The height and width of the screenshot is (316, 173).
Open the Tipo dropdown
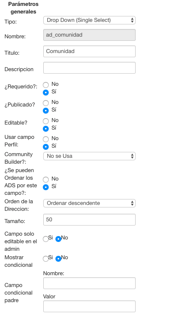(89, 20)
